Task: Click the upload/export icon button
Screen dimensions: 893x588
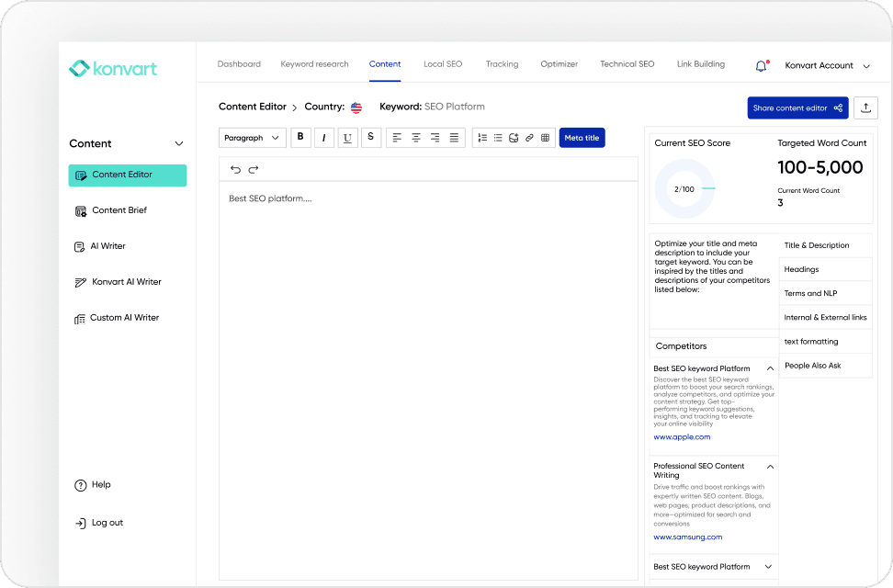Action: point(865,107)
